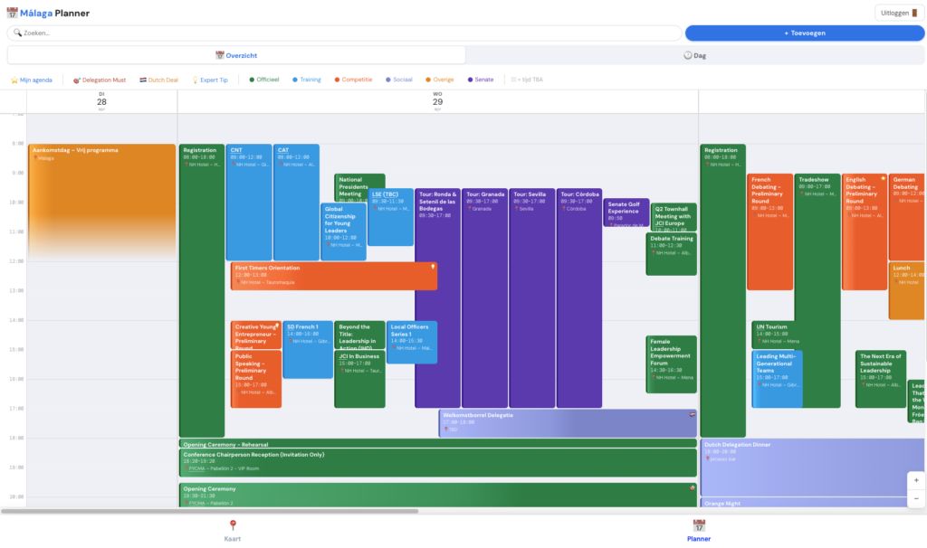Click the star icon on English Debating event
Image resolution: width=927 pixels, height=548 pixels.
tap(883, 178)
